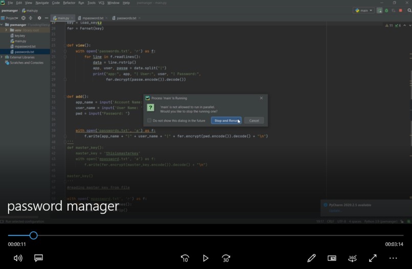The width and height of the screenshot is (412, 269).
Task: Open the Refactor menu
Action: [69, 3]
